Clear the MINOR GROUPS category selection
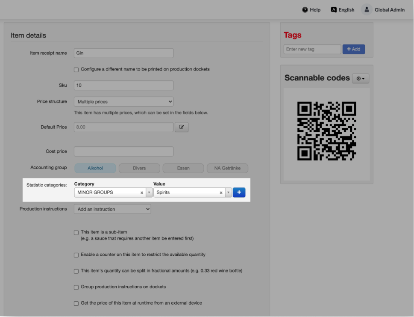This screenshot has width=414, height=317. [x=142, y=193]
